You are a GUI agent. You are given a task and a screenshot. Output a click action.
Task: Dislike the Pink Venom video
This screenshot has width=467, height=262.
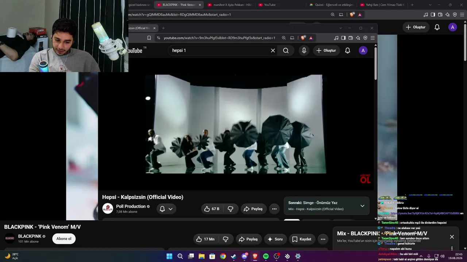(226, 239)
